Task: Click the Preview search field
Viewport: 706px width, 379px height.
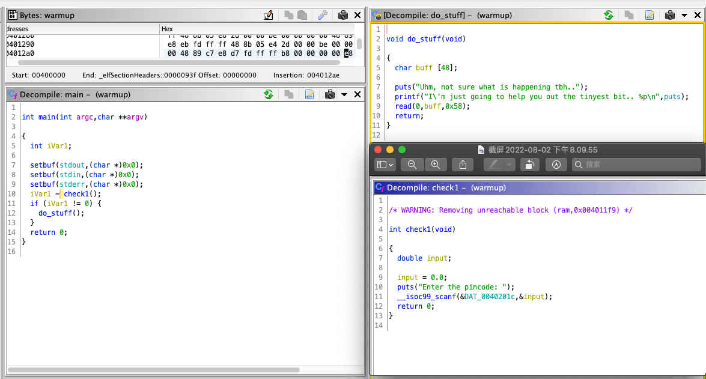Action: tap(637, 165)
